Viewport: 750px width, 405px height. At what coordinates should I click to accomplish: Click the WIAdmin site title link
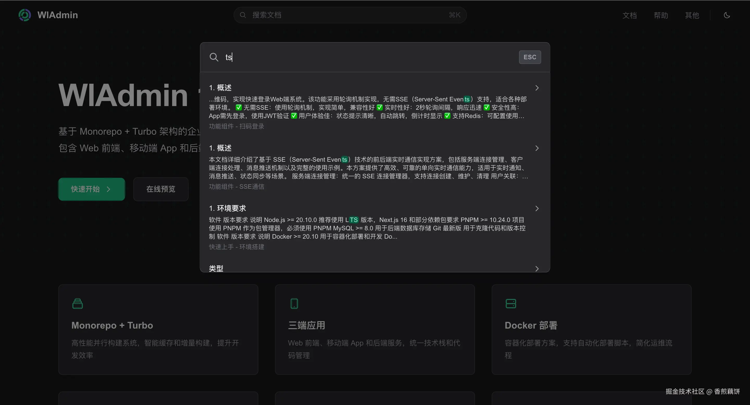pyautogui.click(x=58, y=15)
